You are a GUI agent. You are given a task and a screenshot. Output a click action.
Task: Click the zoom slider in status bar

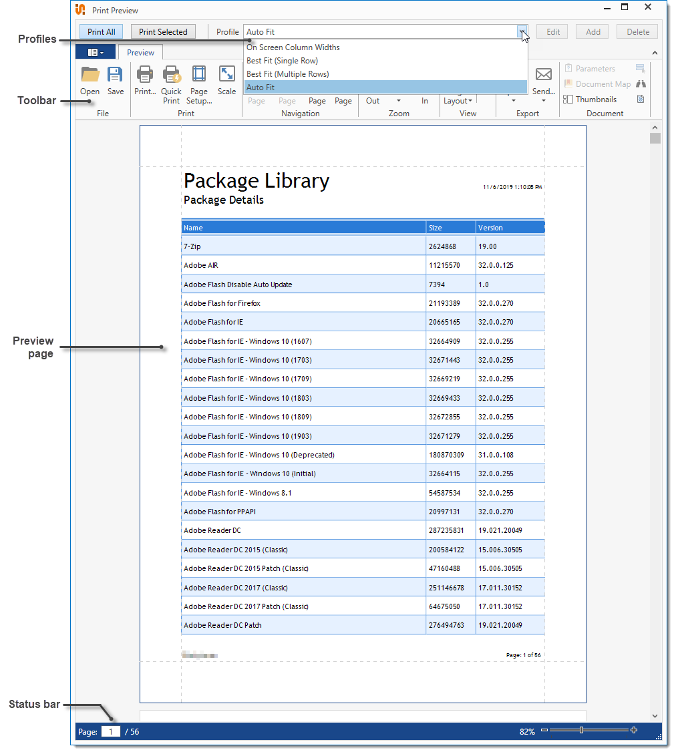pyautogui.click(x=582, y=731)
